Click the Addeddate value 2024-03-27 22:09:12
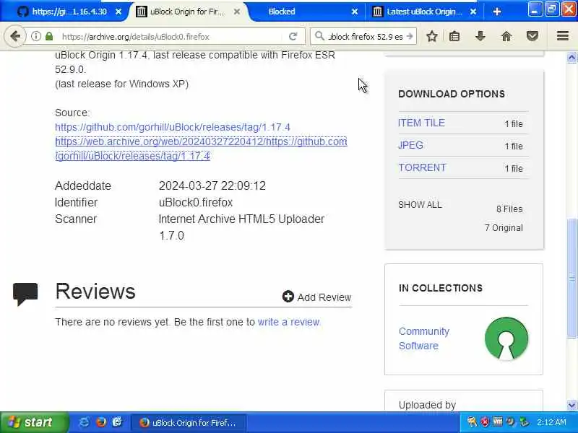Viewport: 578px width, 433px height. pos(212,185)
